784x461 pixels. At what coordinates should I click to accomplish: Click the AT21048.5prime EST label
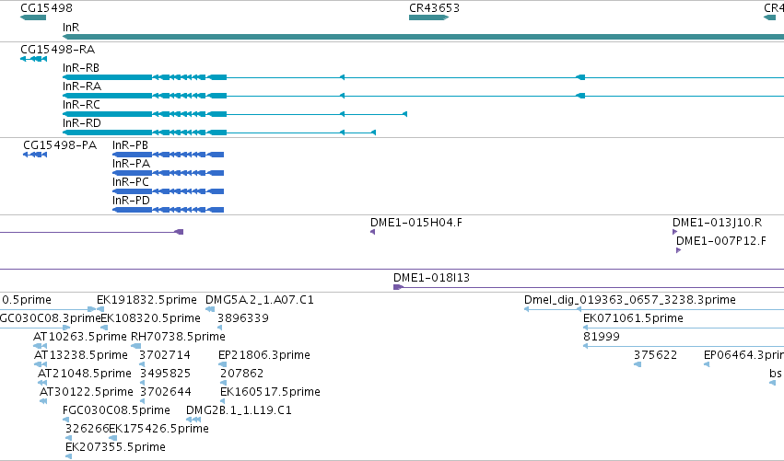pos(85,374)
